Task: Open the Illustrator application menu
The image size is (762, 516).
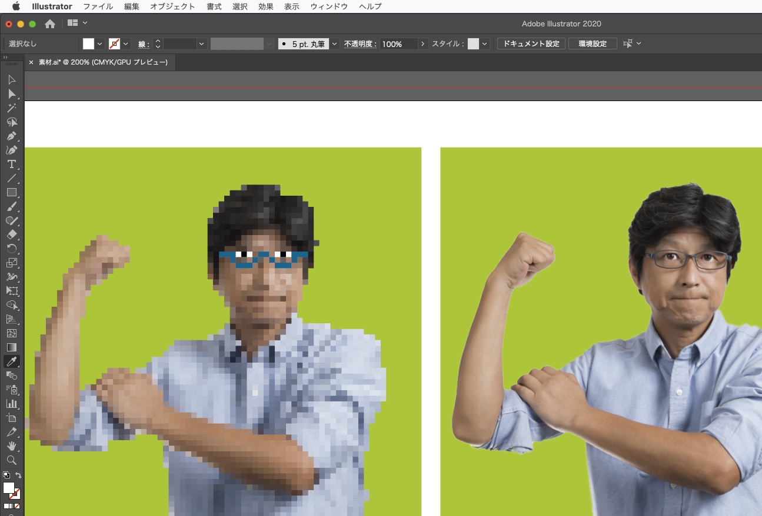Action: pyautogui.click(x=52, y=6)
